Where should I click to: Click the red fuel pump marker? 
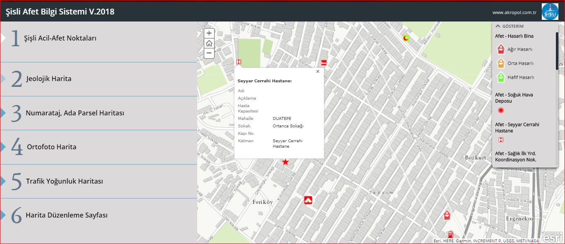coord(450,234)
